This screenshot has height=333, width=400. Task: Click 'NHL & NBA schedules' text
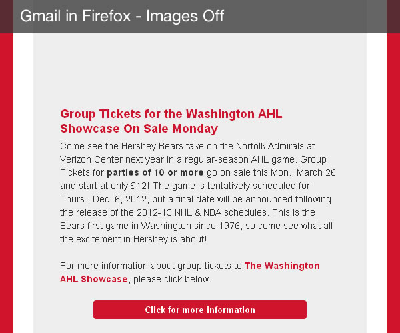pyautogui.click(x=221, y=212)
